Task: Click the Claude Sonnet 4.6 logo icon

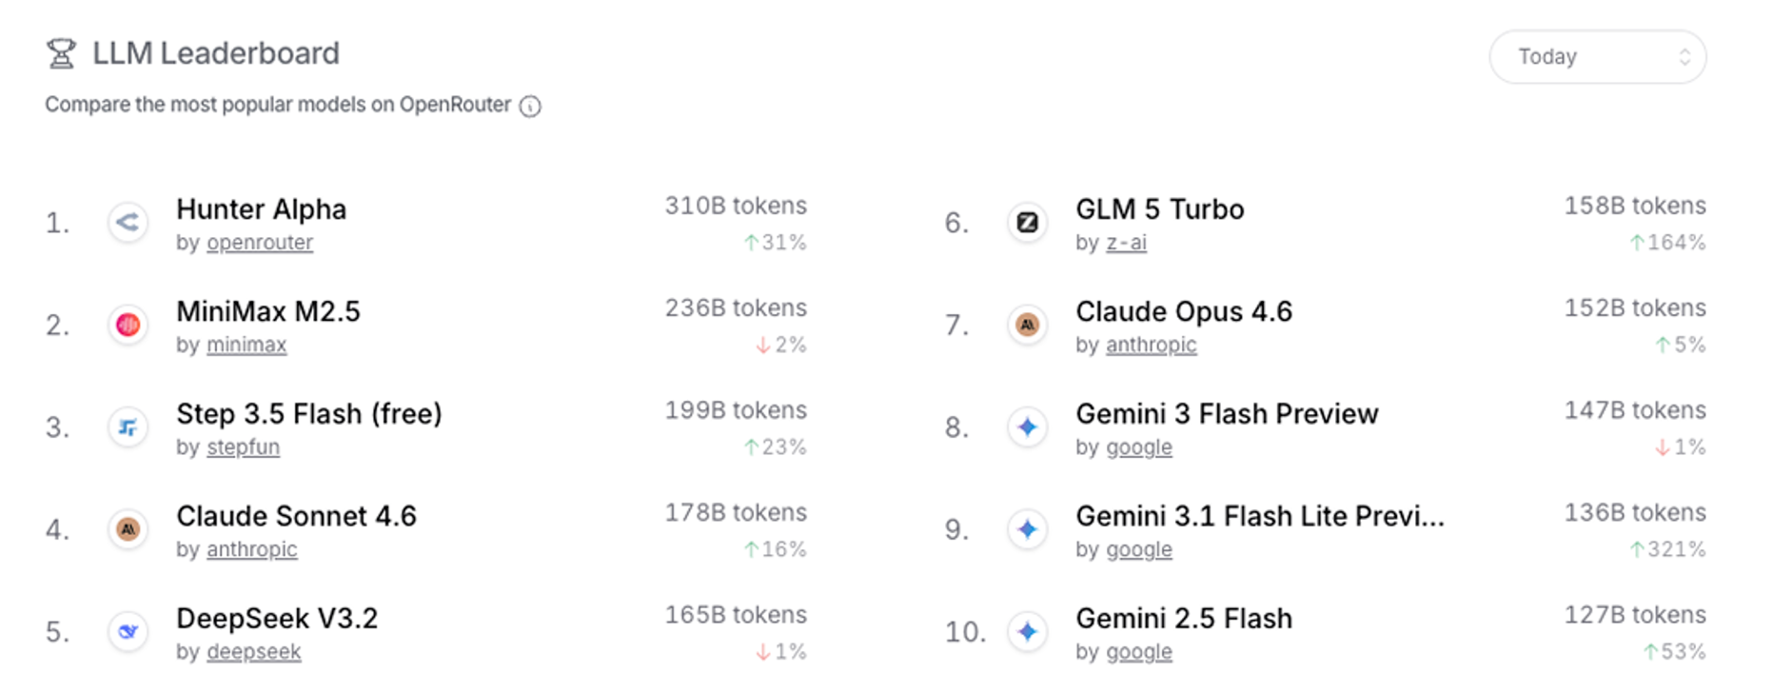Action: click(128, 529)
